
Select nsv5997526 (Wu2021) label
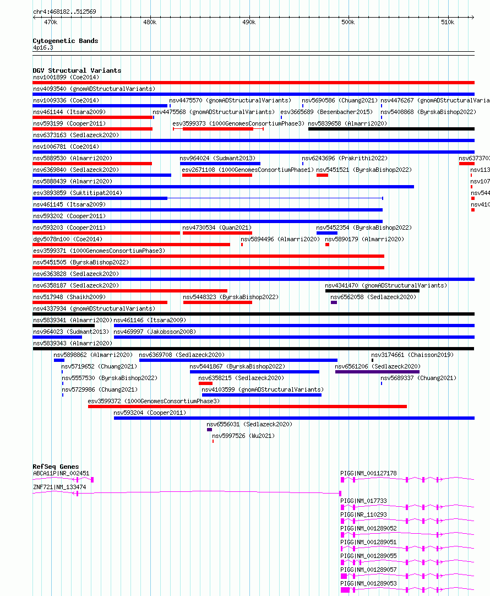pos(243,436)
